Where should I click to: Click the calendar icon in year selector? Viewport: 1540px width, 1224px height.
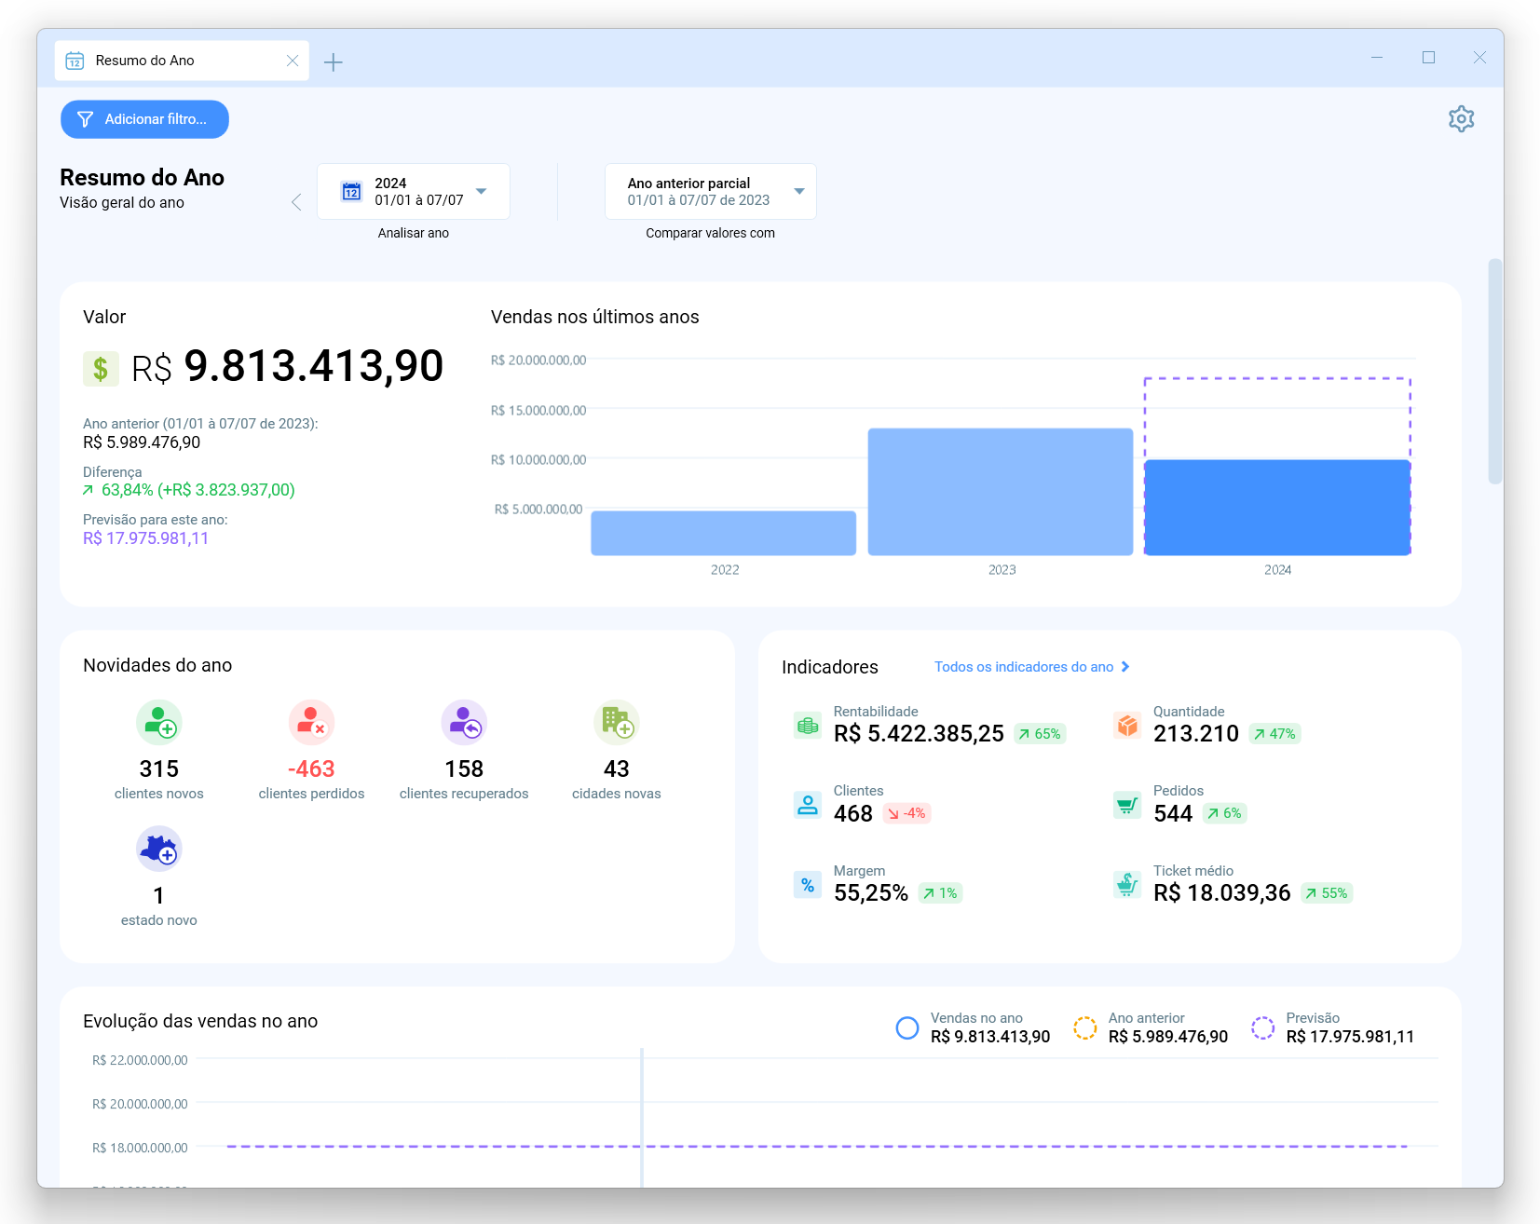[x=351, y=191]
